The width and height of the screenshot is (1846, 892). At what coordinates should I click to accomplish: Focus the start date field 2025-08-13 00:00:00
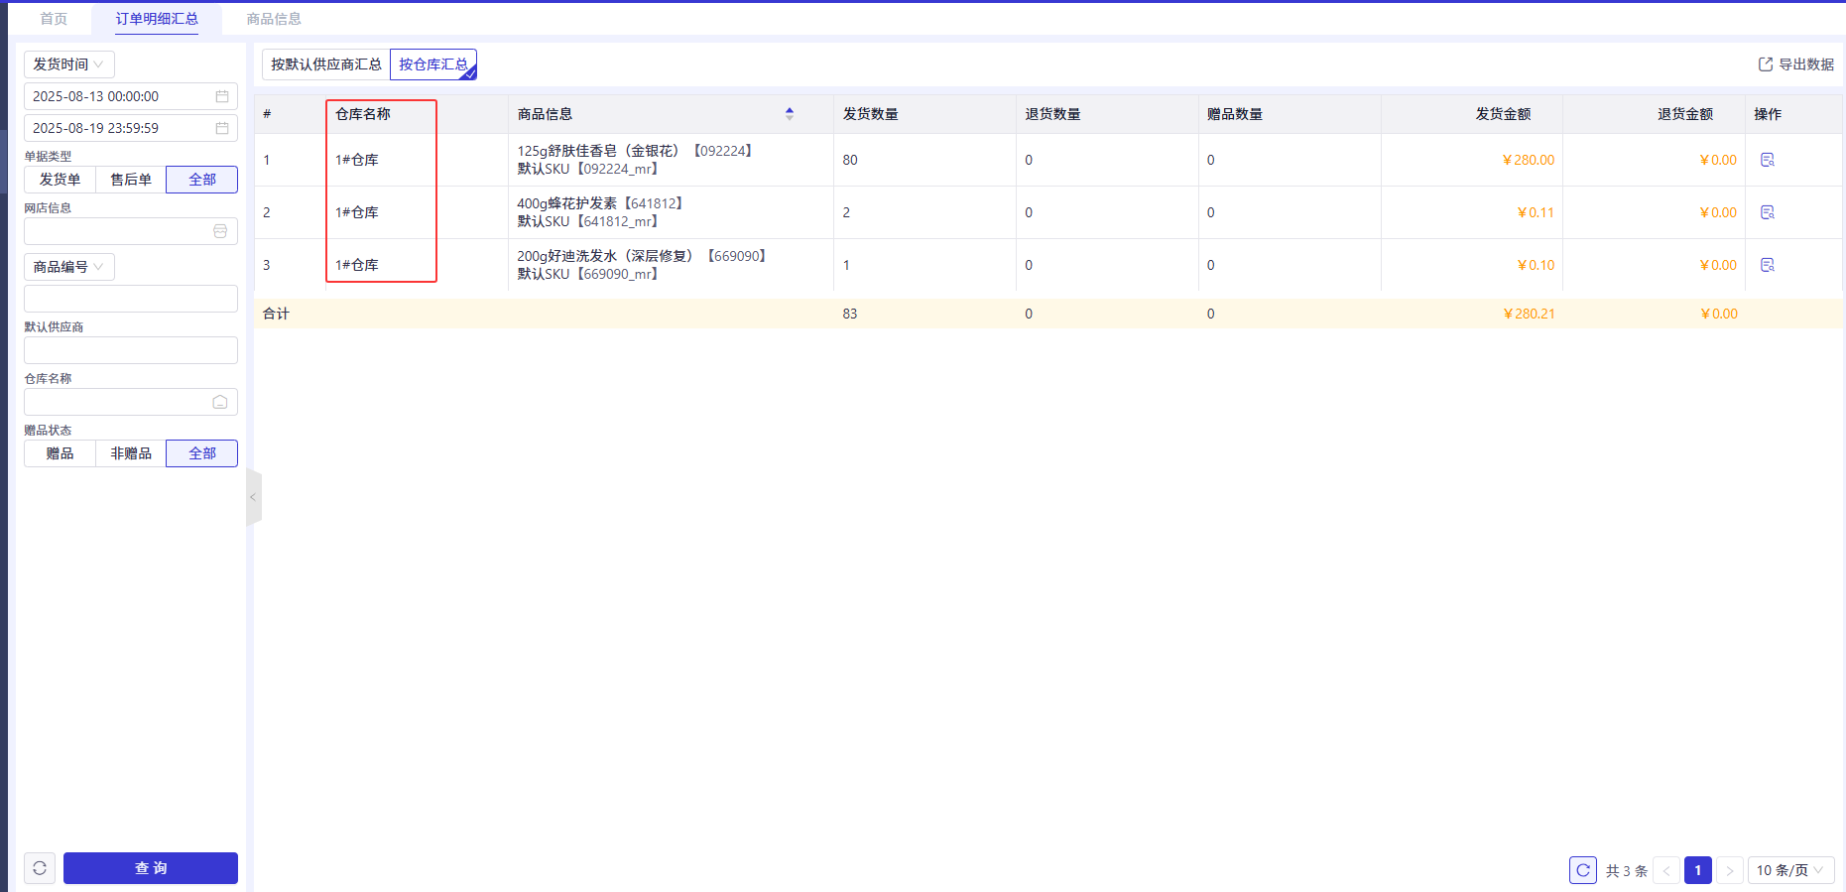(x=131, y=96)
